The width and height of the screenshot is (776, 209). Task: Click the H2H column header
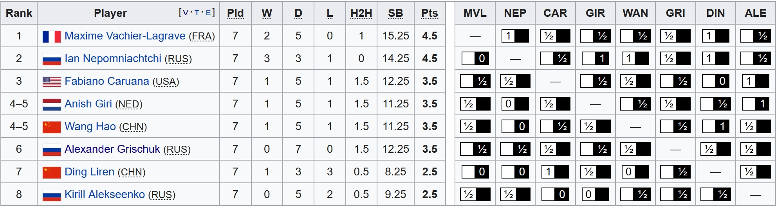pos(361,13)
